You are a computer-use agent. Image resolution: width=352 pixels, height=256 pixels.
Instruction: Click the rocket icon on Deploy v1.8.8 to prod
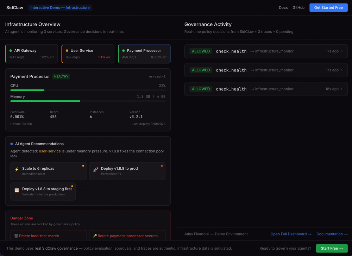95,170
